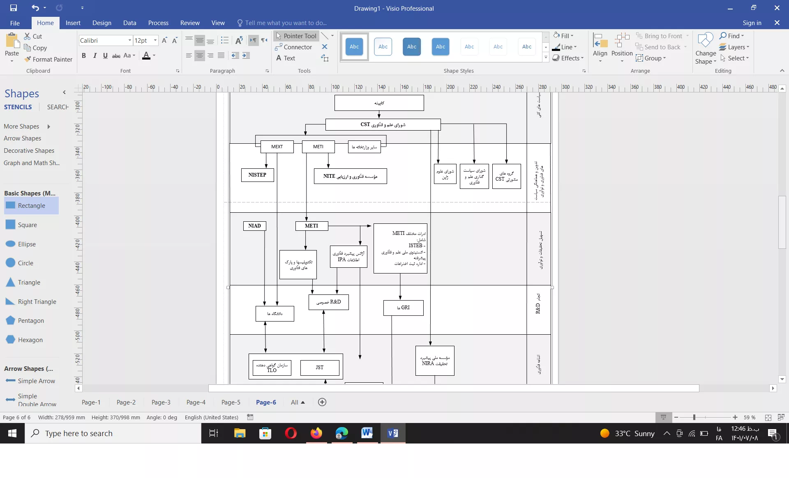Open the Line dropdown

565,47
